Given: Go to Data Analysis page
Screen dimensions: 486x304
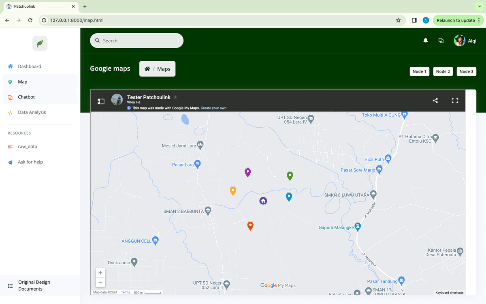Looking at the screenshot, I should click(32, 113).
